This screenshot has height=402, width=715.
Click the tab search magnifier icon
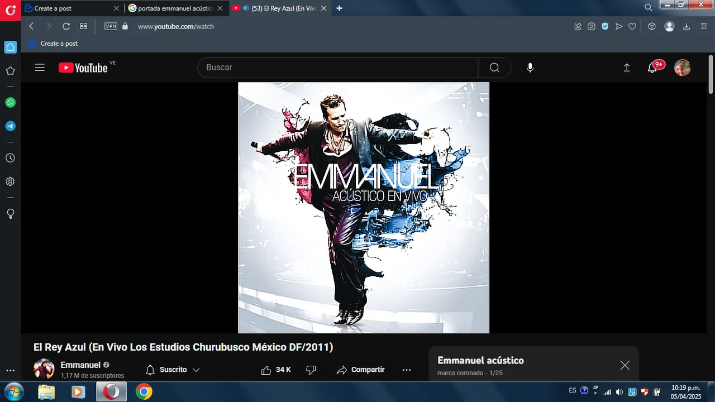(x=649, y=8)
